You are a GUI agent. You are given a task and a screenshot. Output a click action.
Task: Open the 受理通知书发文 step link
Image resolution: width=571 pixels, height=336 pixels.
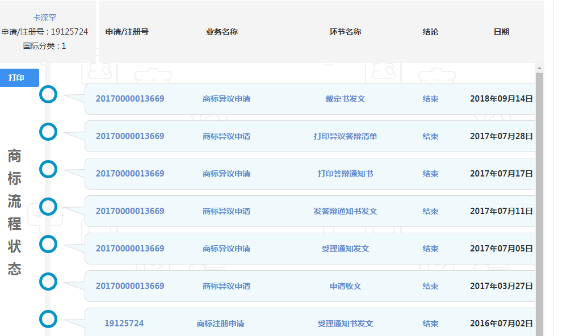tap(346, 324)
